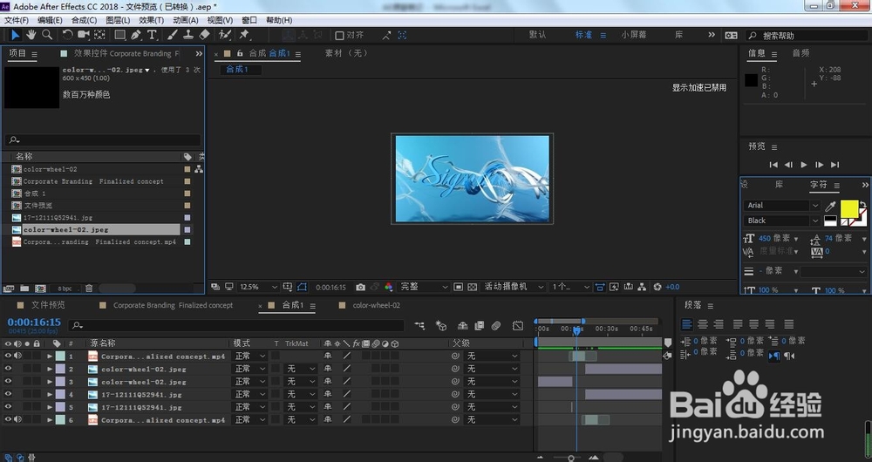Select the Selection arrow tool
The height and width of the screenshot is (462, 872).
(15, 35)
